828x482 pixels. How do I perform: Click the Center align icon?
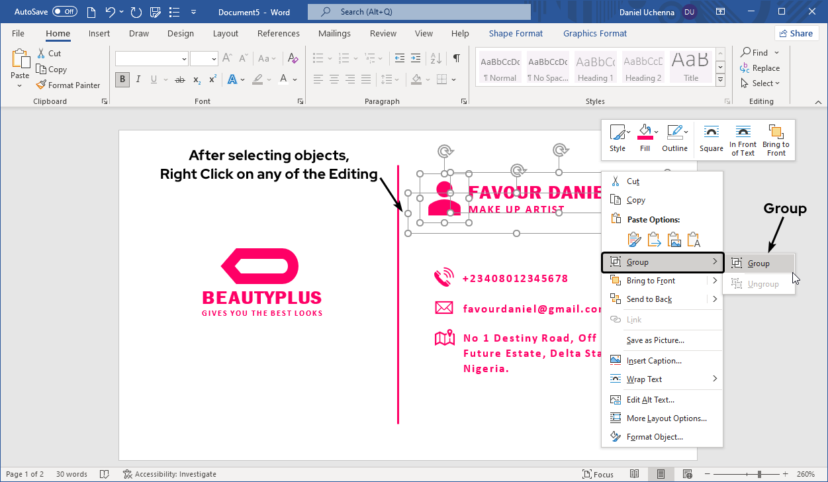[x=334, y=79]
